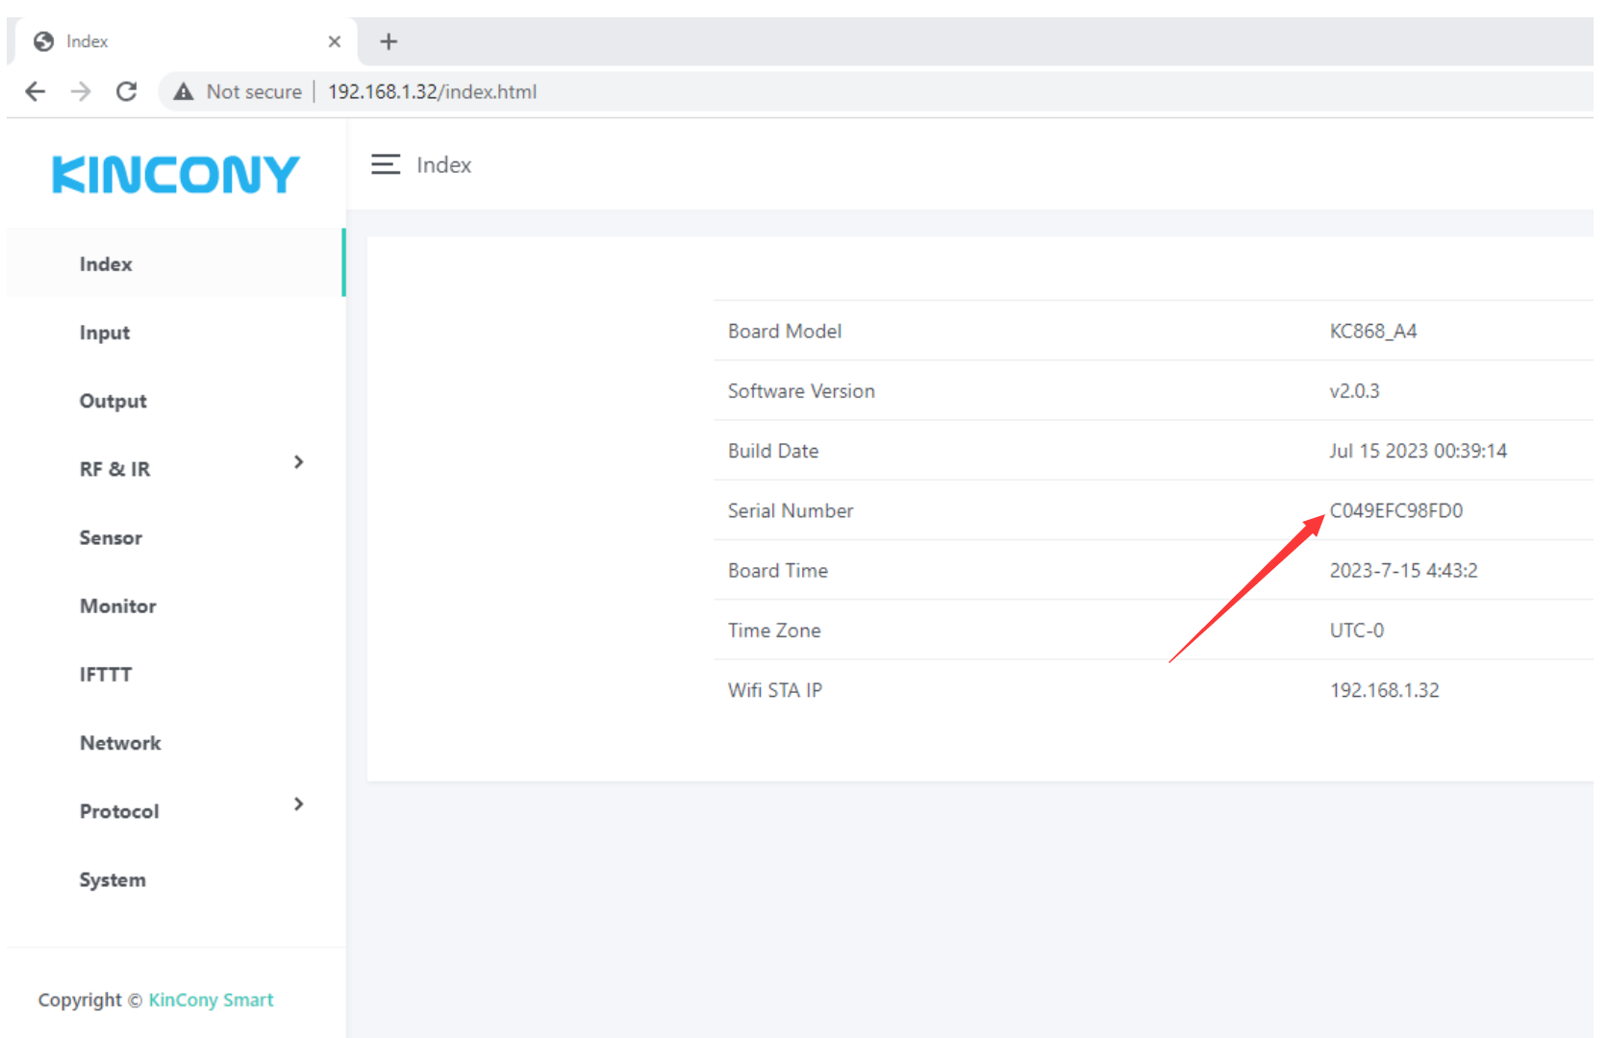Open the Output page in sidebar
The image size is (1608, 1038).
pos(113,401)
